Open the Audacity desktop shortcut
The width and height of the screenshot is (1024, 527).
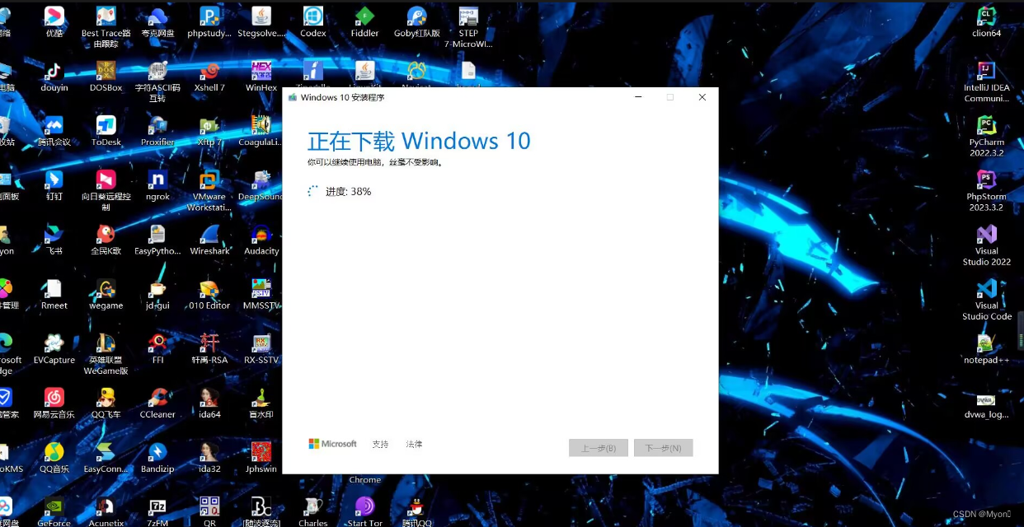pyautogui.click(x=261, y=240)
